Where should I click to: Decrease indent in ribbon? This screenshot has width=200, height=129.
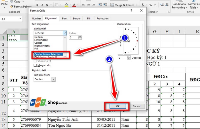(100, 5)
